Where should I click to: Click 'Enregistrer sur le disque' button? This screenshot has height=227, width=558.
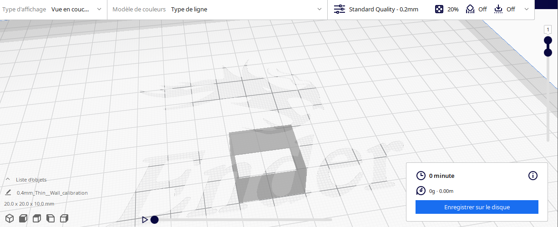(477, 207)
